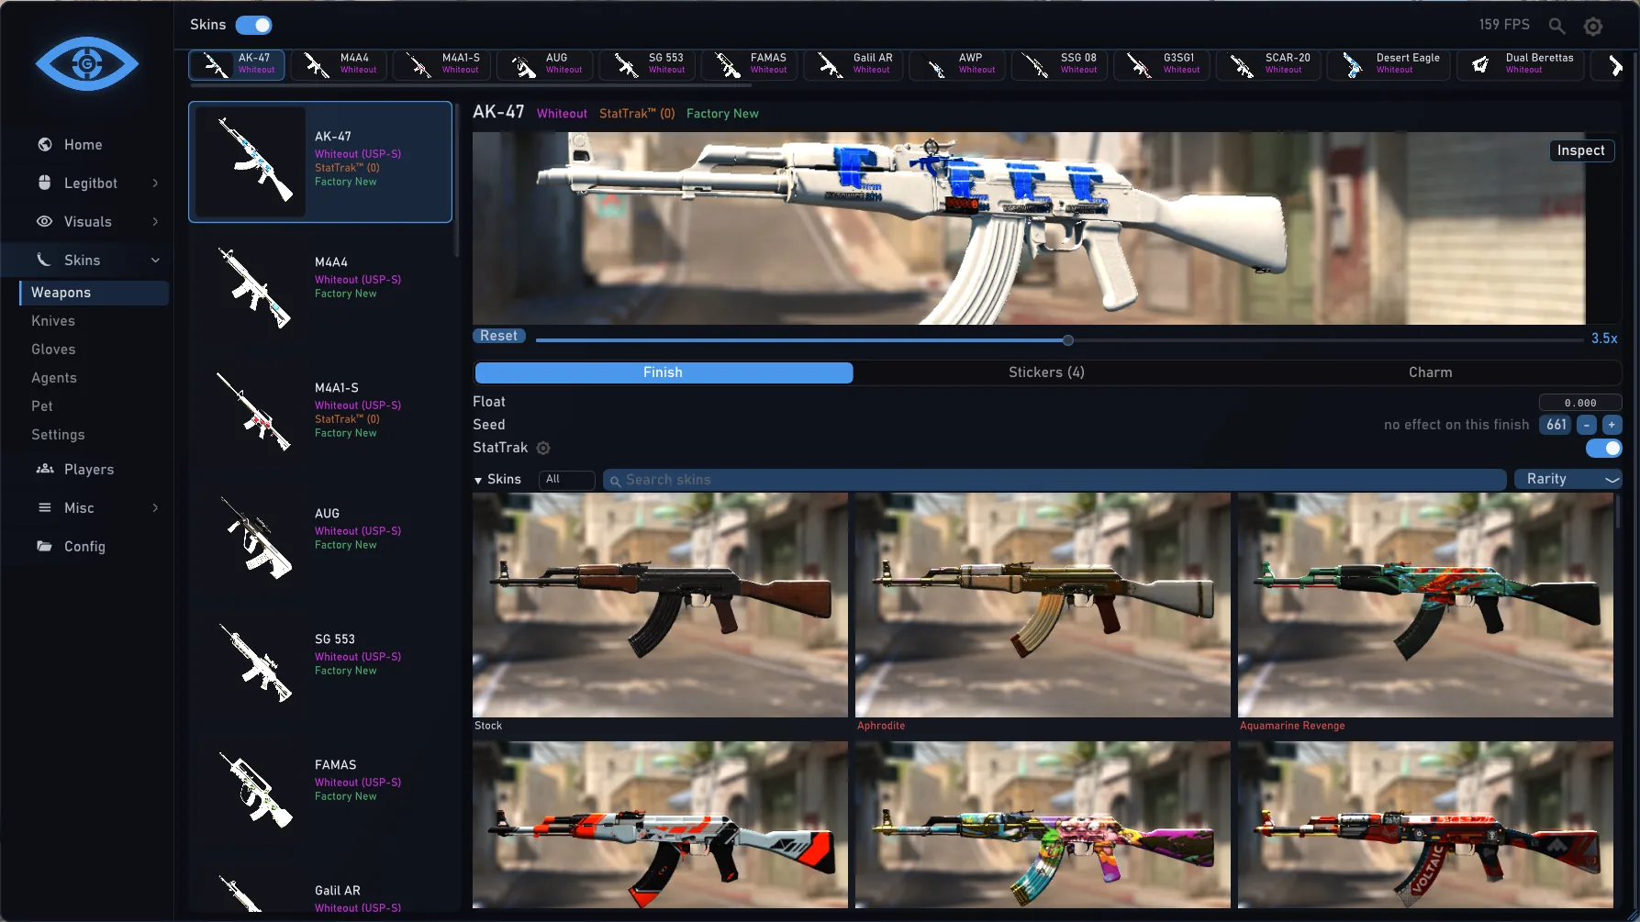
Task: Click the Reset zoom button
Action: (x=499, y=336)
